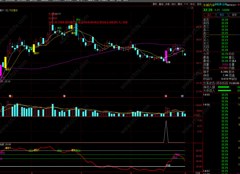Click the 涨 marker below the chart

point(166,96)
